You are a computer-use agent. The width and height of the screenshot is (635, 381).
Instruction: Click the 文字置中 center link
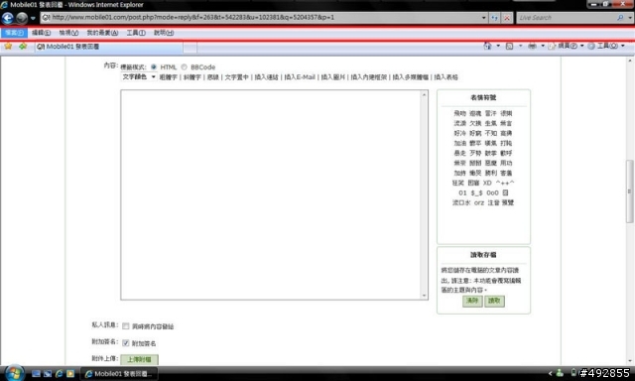click(236, 77)
